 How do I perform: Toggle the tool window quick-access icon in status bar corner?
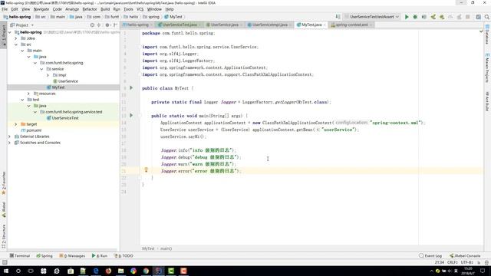[x=5, y=262]
